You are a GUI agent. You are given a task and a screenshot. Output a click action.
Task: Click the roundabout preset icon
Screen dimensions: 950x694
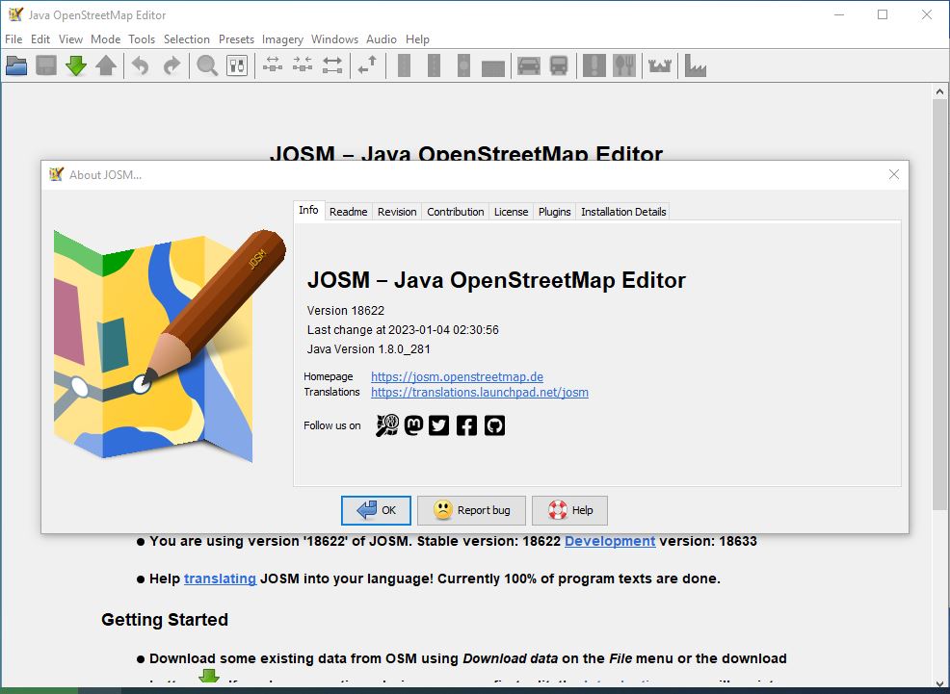[463, 65]
